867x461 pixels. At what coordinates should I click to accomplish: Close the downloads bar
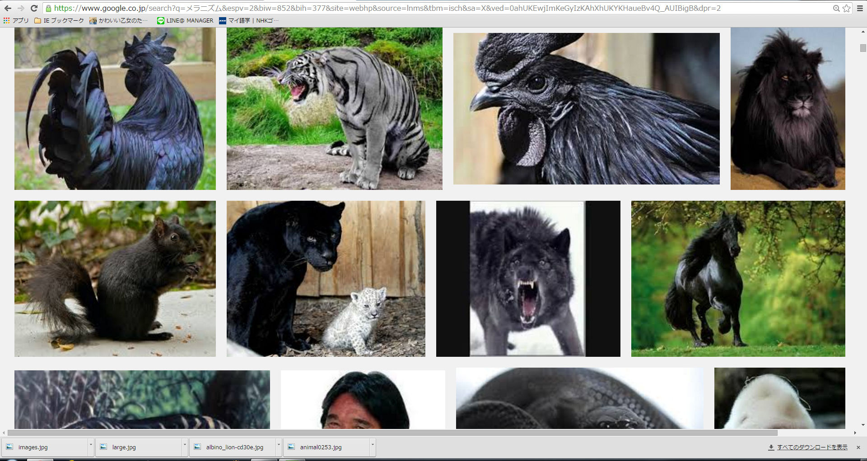click(858, 447)
